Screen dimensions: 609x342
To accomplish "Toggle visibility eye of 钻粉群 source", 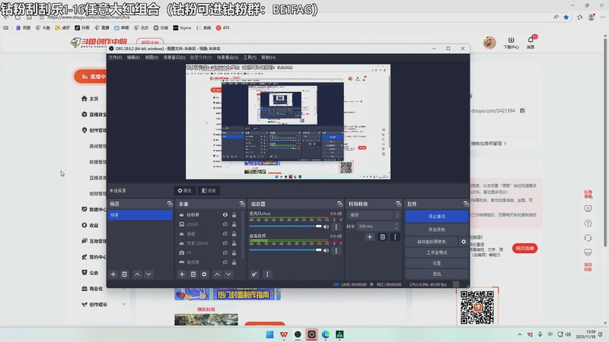I will tap(225, 215).
